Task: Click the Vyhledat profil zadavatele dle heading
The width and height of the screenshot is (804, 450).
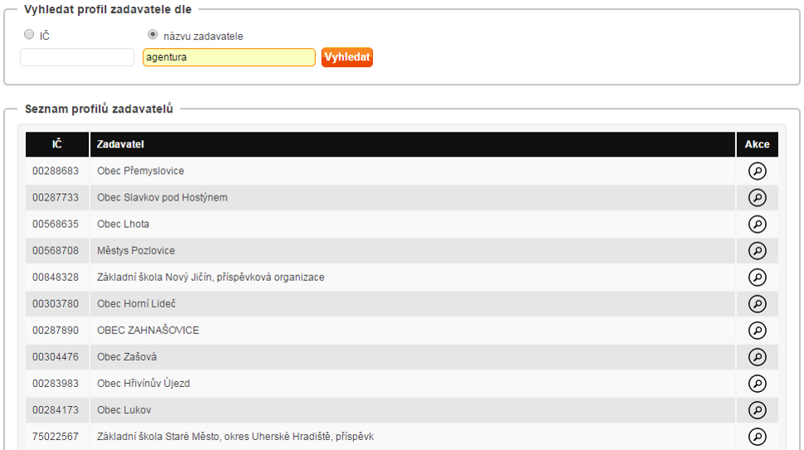Action: pyautogui.click(x=108, y=9)
